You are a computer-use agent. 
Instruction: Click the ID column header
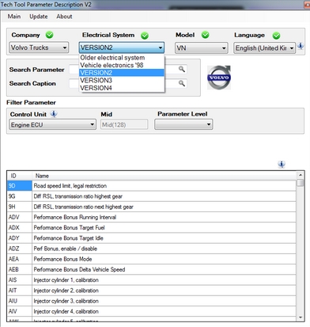[x=20, y=176]
